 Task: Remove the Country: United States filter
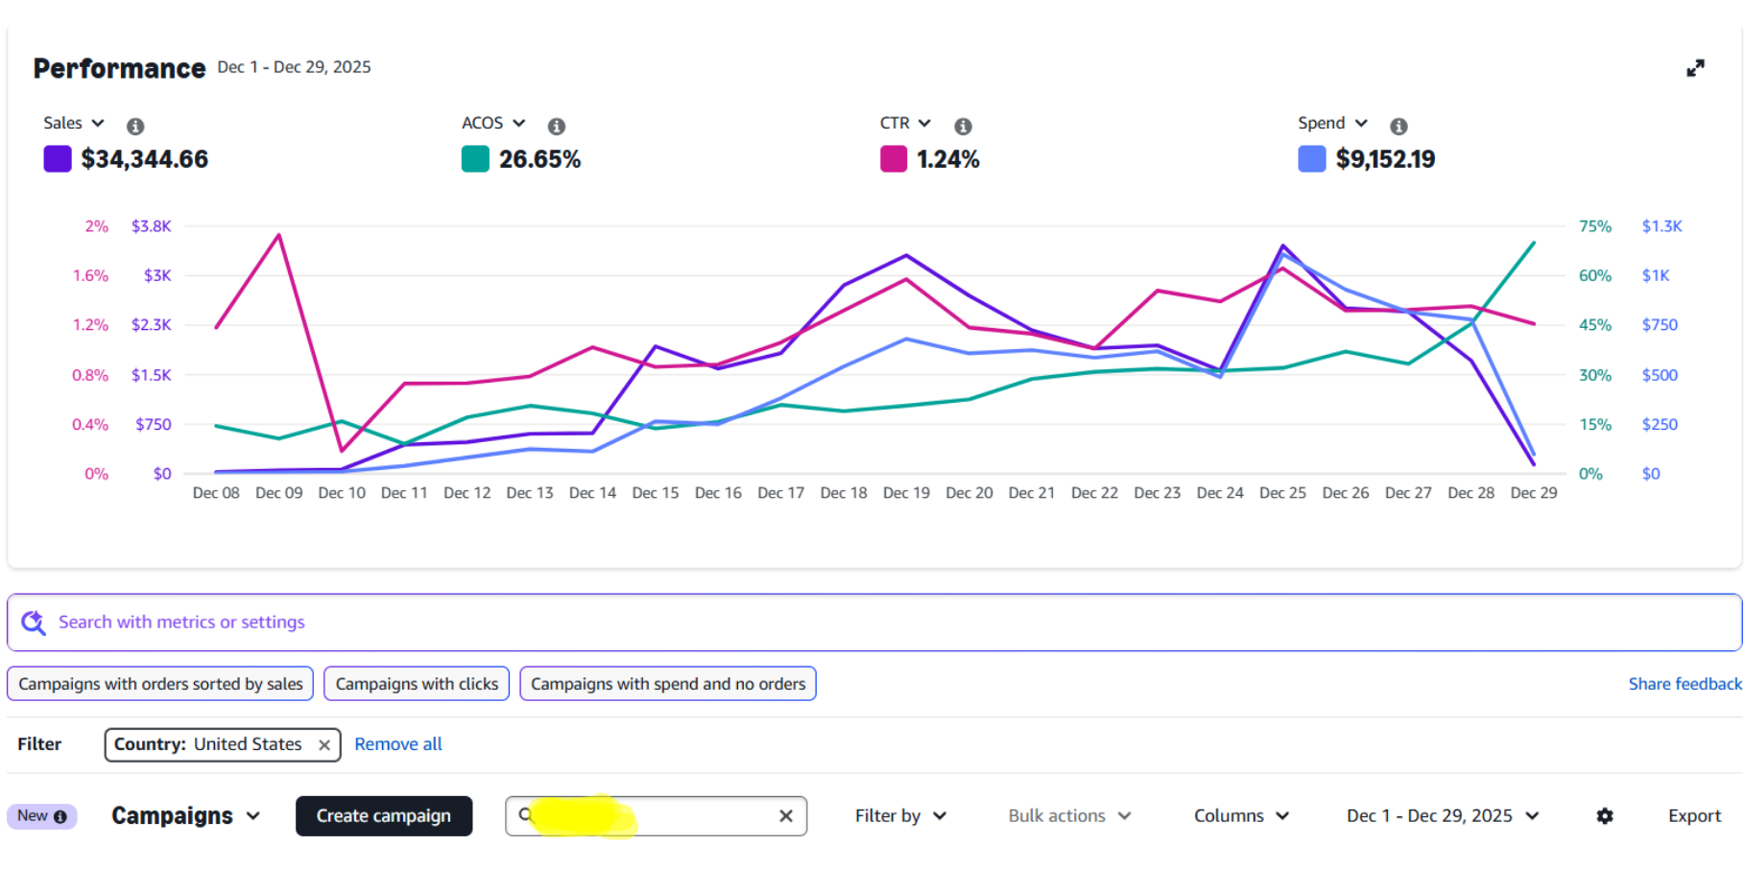(324, 745)
